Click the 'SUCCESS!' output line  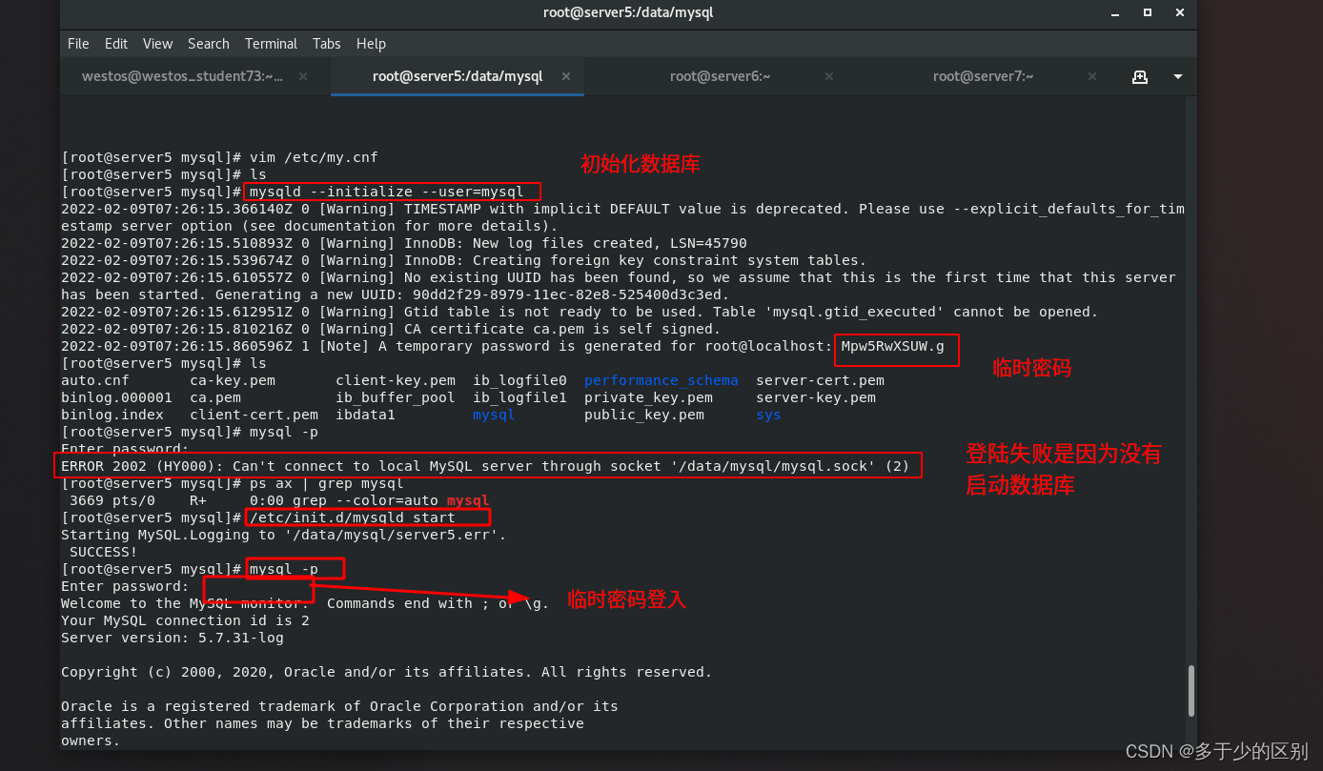103,552
